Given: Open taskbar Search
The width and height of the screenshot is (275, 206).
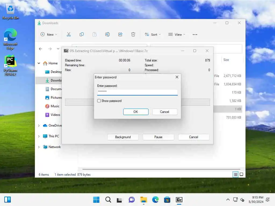Looking at the screenshot, I should (x=108, y=200).
